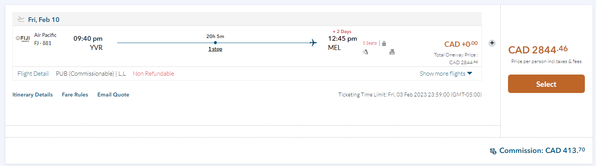Open the Fare Rules tab
Image resolution: width=596 pixels, height=166 pixels.
coord(75,95)
